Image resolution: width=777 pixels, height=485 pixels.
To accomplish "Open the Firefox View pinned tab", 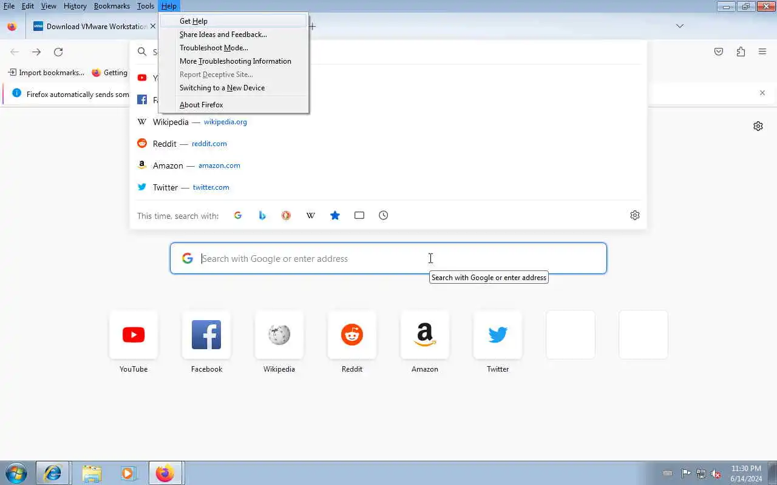I will (x=12, y=26).
